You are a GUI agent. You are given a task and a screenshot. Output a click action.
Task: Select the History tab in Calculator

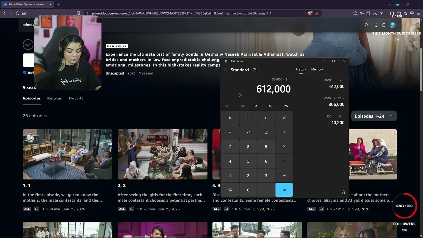[x=301, y=69]
